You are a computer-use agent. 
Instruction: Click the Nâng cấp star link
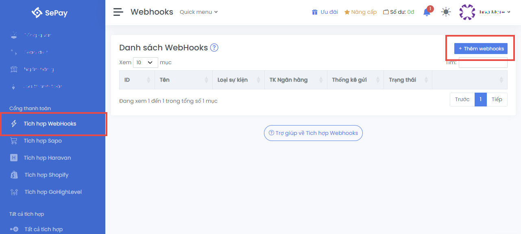pyautogui.click(x=360, y=12)
